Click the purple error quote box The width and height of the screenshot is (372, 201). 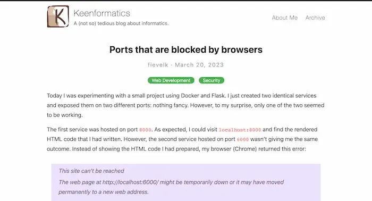[x=186, y=182]
